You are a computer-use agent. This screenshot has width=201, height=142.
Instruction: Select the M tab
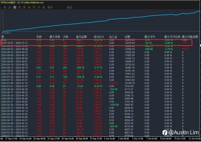[39, 8]
